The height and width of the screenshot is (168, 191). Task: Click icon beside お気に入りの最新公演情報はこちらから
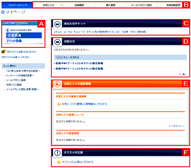(59, 104)
